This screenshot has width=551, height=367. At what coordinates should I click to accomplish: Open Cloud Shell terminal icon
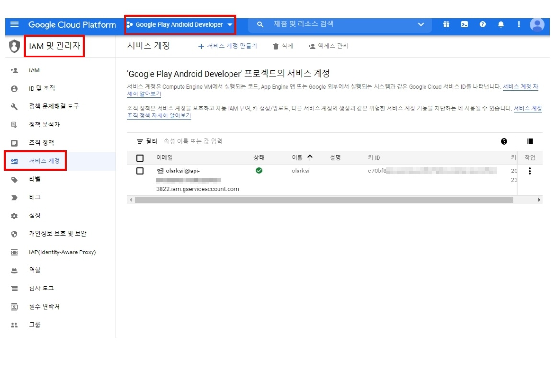(464, 24)
